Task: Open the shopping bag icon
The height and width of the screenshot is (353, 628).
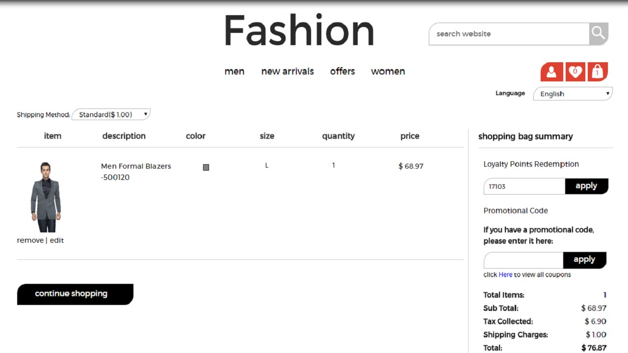Action: (597, 72)
